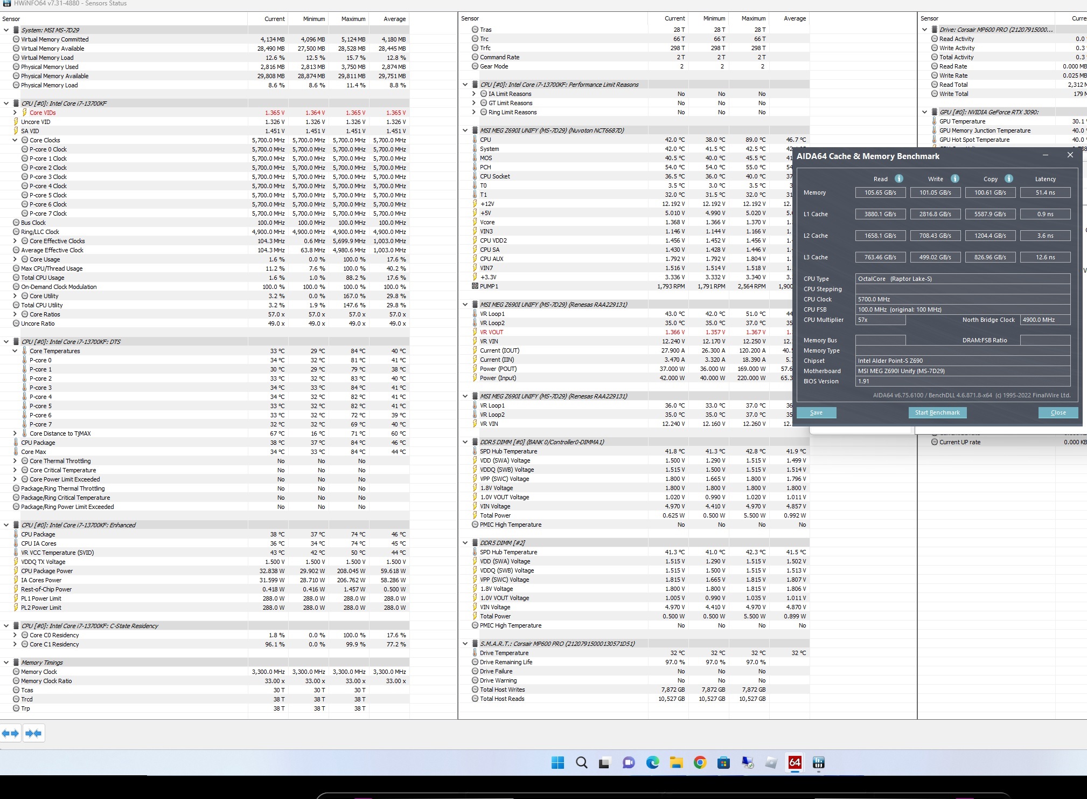Screen dimensions: 1087x799
Task: Open the Remote Desktop taskbar icon
Action: click(x=747, y=762)
